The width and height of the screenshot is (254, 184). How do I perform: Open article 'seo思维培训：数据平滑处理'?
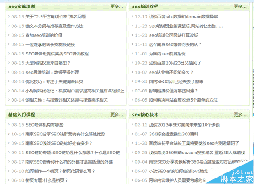tap(52, 72)
